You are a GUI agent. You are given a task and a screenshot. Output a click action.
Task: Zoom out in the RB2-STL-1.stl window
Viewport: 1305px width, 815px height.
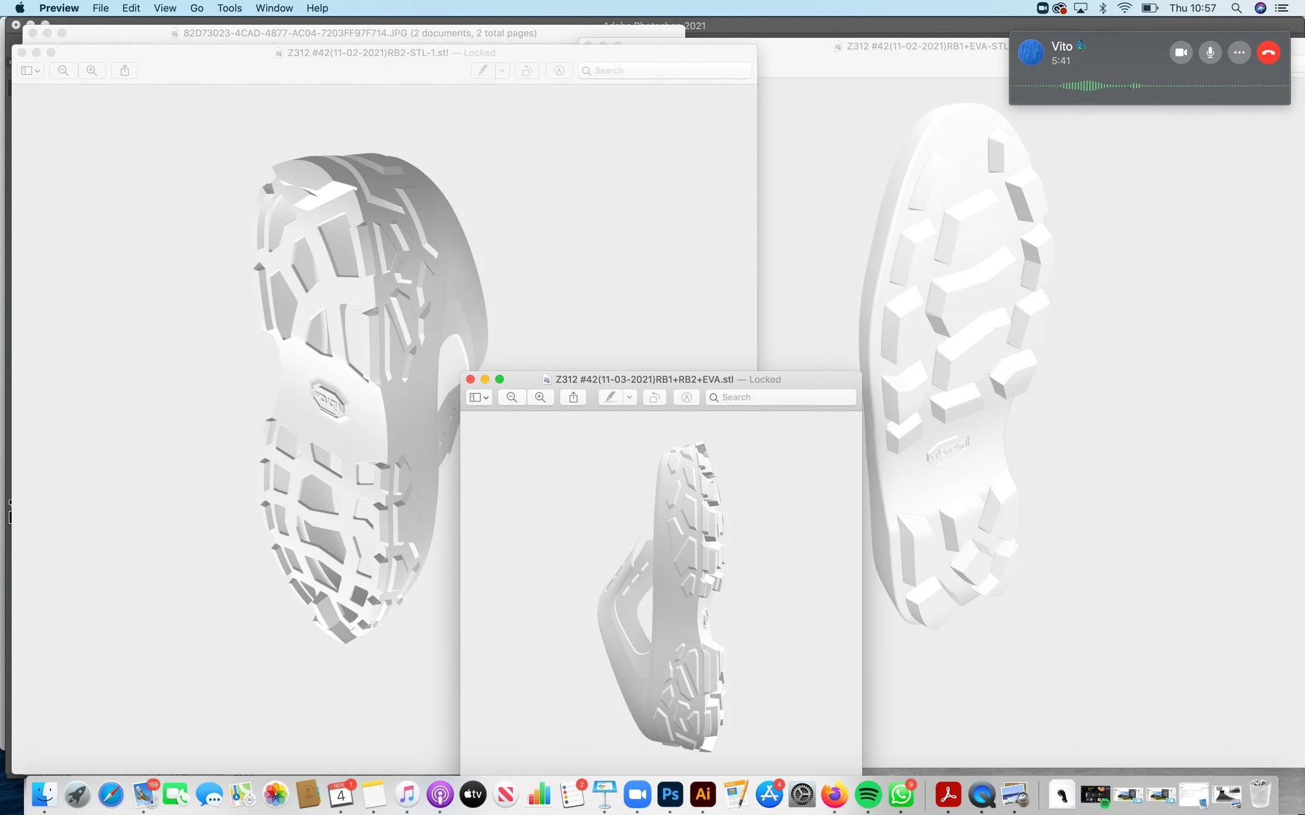click(63, 71)
